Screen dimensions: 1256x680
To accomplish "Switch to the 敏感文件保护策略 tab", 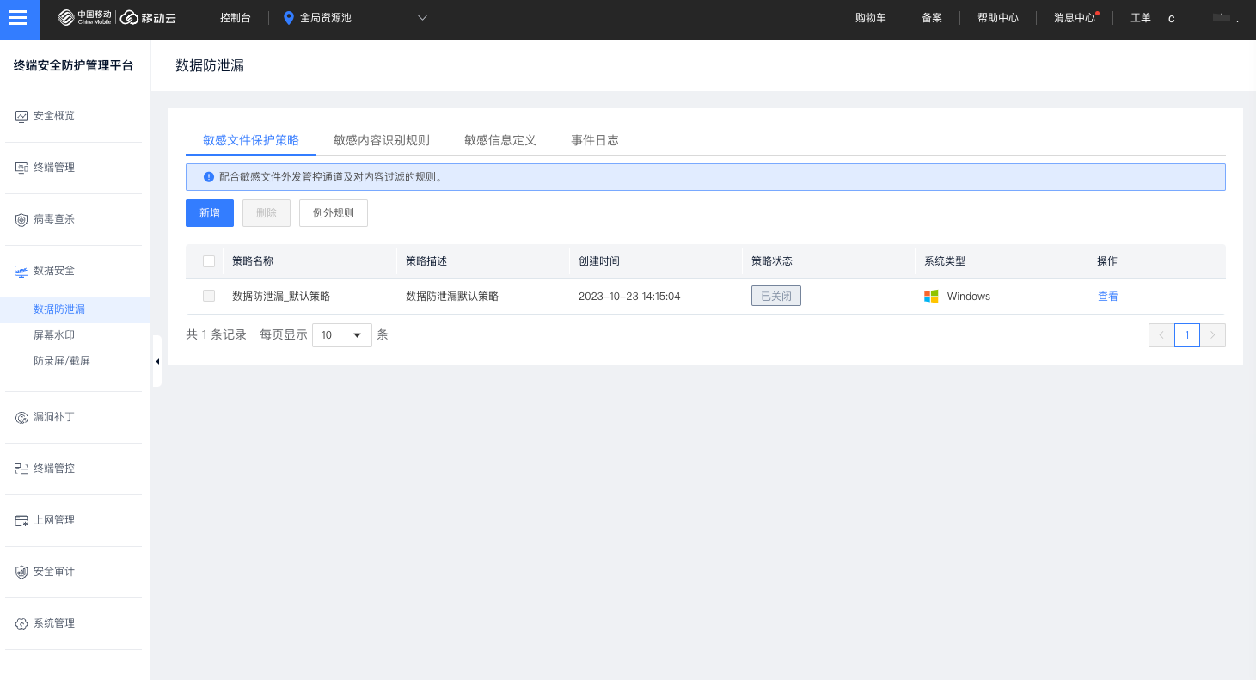I will pyautogui.click(x=251, y=140).
